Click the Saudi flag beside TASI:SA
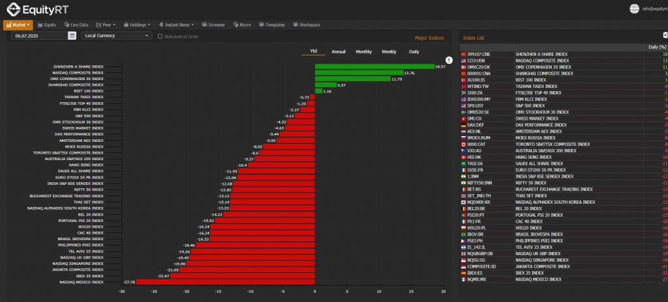The height and width of the screenshot is (302, 668). 464,164
